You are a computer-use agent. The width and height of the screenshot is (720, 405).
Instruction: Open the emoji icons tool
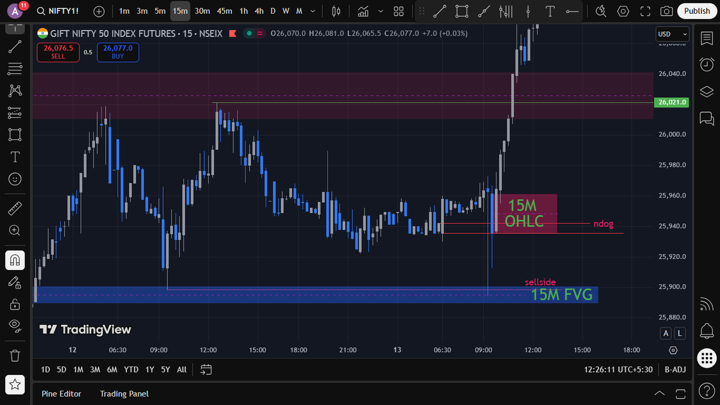click(15, 179)
